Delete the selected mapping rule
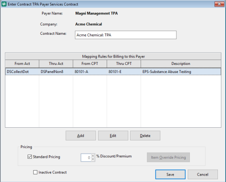 click(x=145, y=135)
